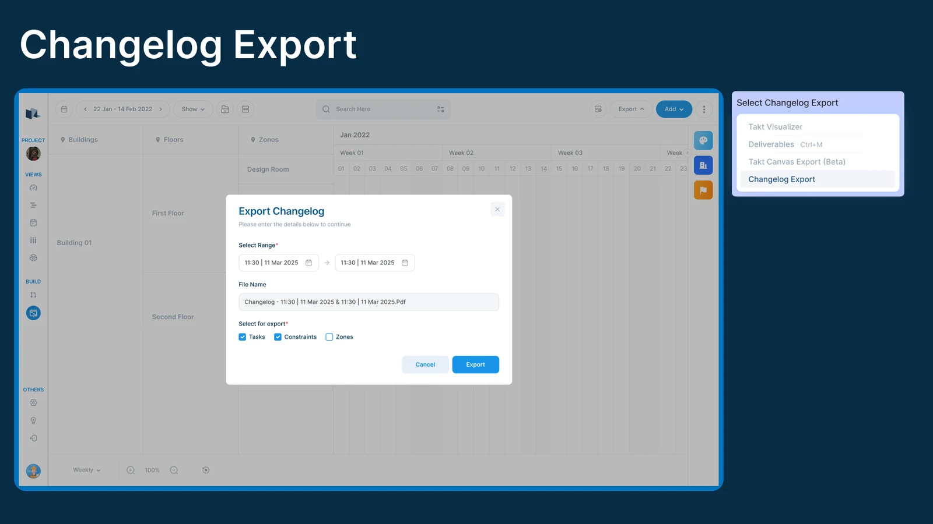The width and height of the screenshot is (933, 524).
Task: Click the logout icon in sidebar
Action: tap(33, 438)
